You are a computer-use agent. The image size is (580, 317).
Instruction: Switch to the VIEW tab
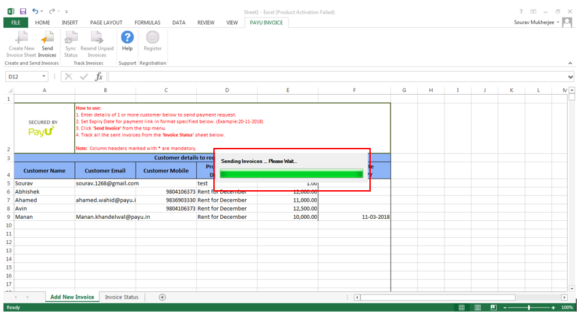232,22
